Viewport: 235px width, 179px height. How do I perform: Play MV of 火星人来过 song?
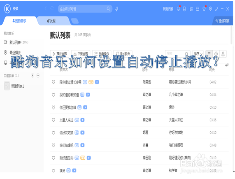(x=82, y=120)
